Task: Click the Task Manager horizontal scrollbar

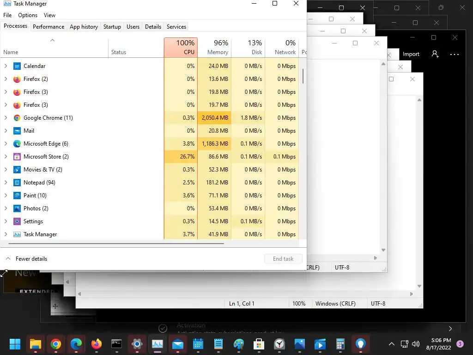Action: click(116, 243)
